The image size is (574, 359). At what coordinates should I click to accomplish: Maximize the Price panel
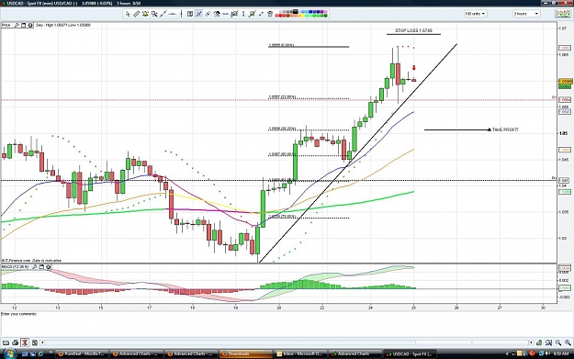(24, 26)
